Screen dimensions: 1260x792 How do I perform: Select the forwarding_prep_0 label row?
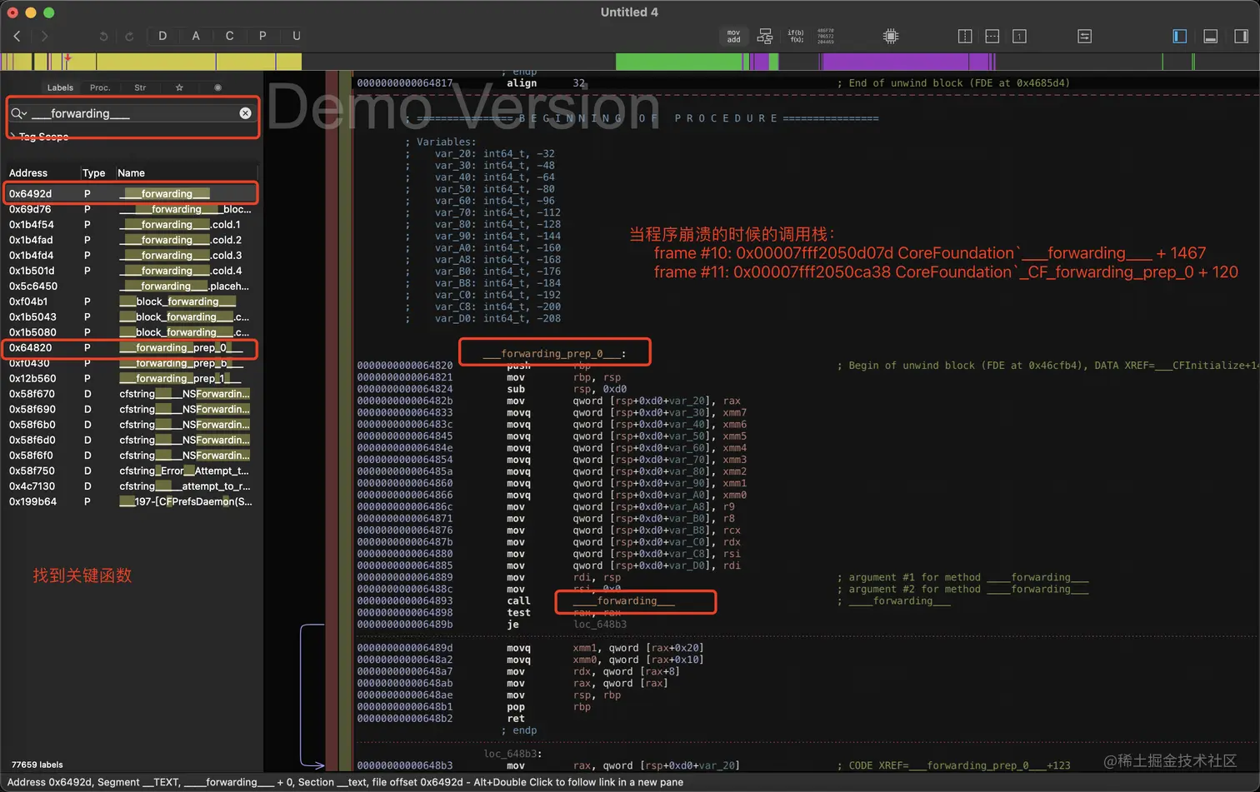pos(130,348)
